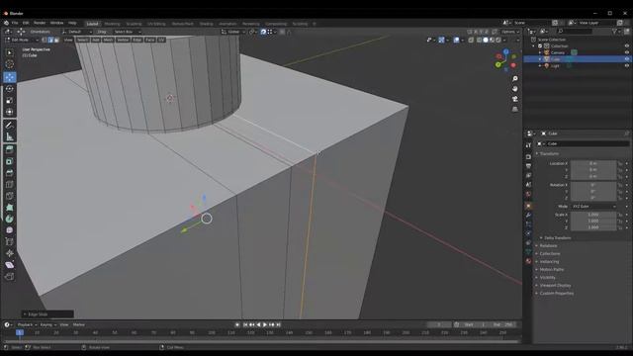Pick the Transform tool in the left toolbar
This screenshot has width=633, height=356.
click(9, 112)
